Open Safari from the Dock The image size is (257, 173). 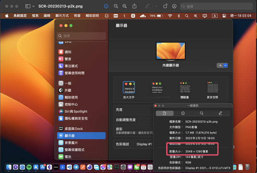(22, 167)
